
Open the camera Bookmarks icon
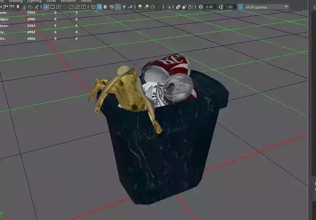pos(18,7)
